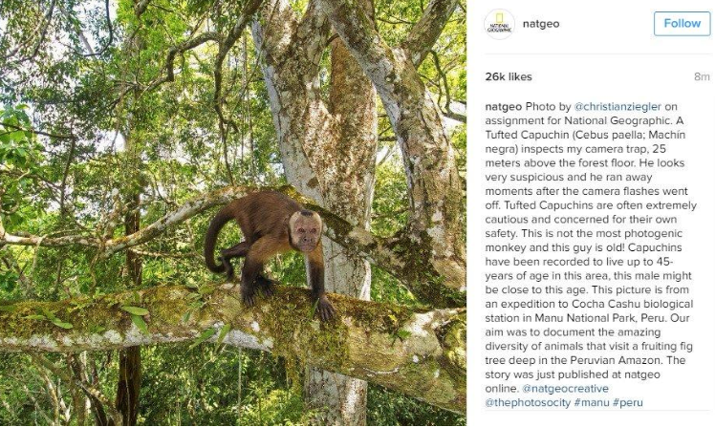Open the National Geographic profile avatar
The width and height of the screenshot is (715, 427).
pyautogui.click(x=500, y=24)
